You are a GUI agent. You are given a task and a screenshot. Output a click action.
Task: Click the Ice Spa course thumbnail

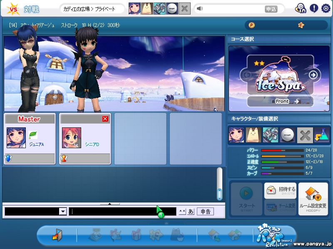pos(280,75)
